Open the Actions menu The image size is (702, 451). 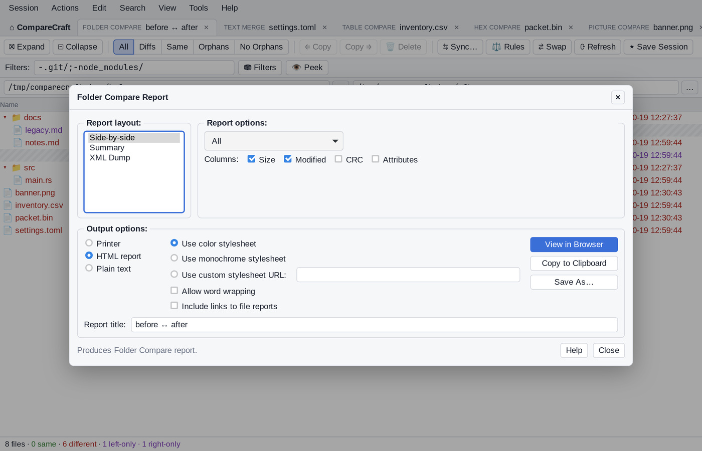tap(65, 8)
